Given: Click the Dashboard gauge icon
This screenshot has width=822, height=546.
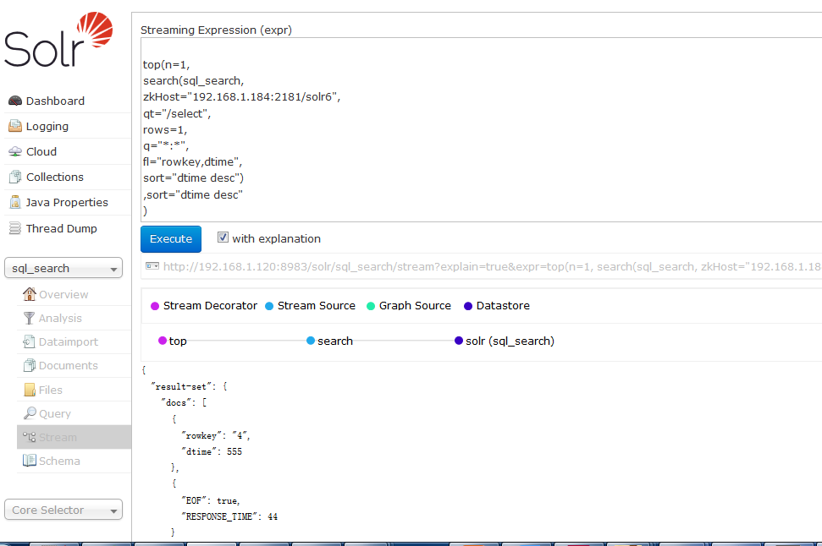Looking at the screenshot, I should point(15,101).
